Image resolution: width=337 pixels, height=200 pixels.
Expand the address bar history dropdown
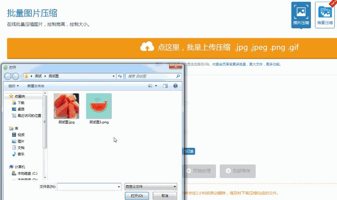coord(113,76)
